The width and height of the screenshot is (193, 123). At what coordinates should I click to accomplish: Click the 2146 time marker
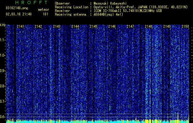click(x=112, y=26)
